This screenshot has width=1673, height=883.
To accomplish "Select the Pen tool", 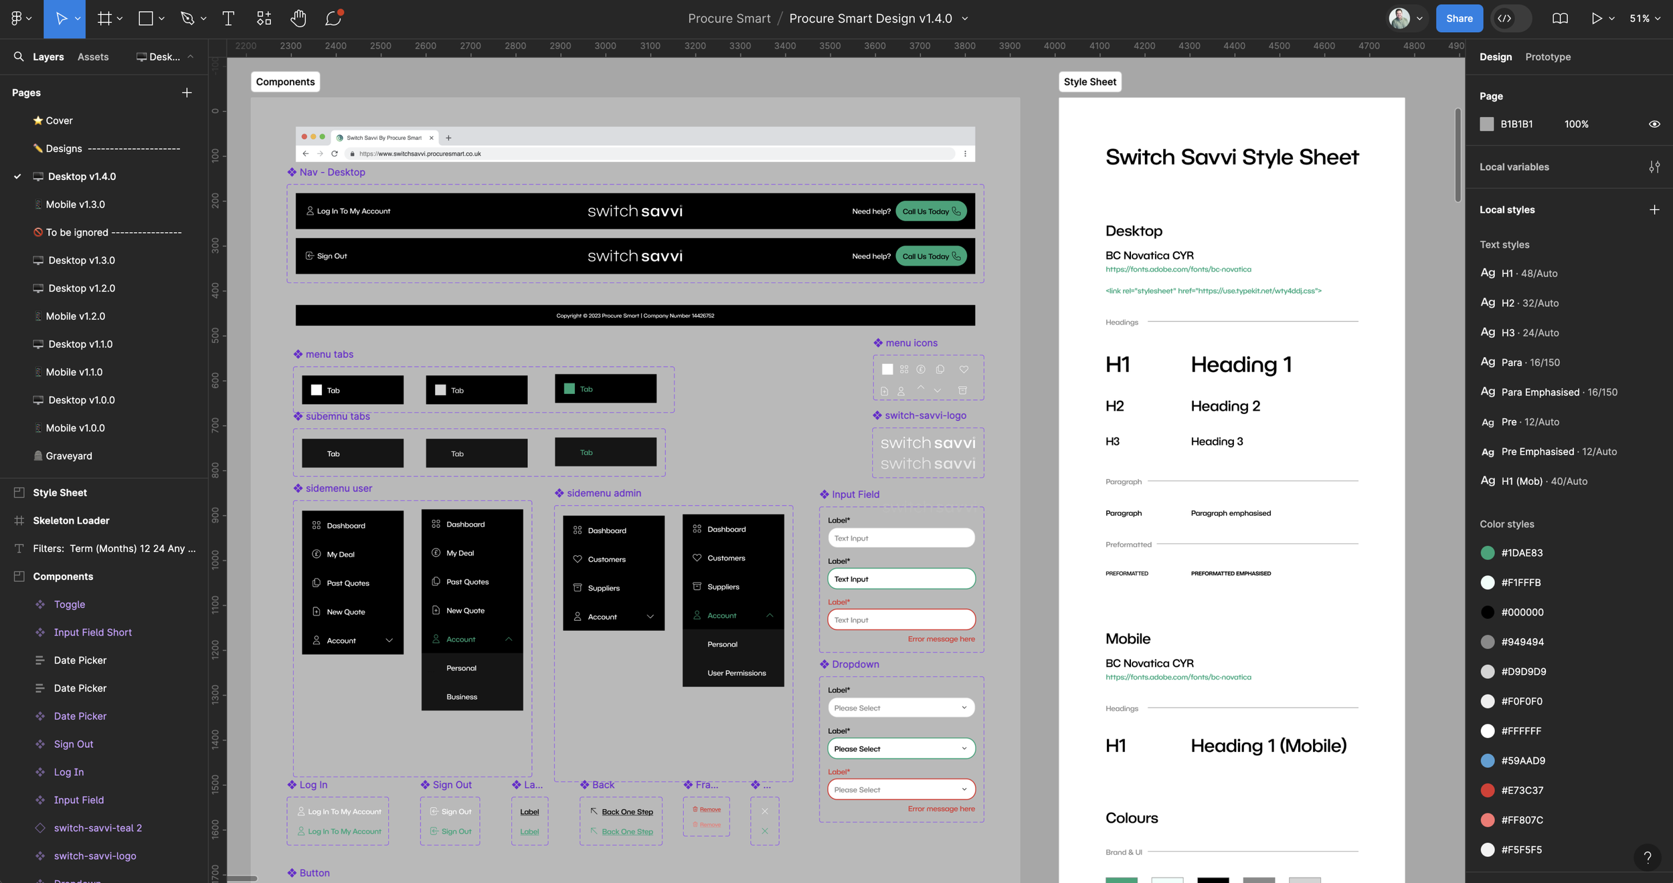I will pos(187,19).
